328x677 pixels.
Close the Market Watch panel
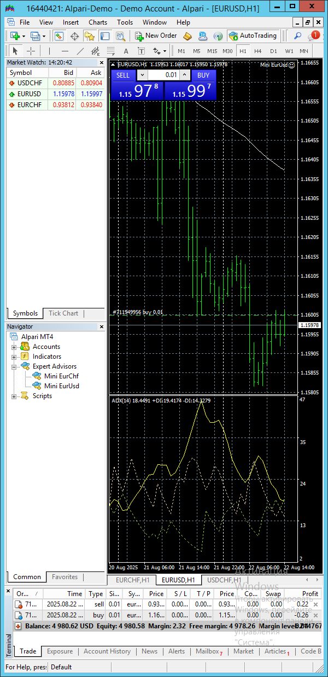click(x=101, y=62)
